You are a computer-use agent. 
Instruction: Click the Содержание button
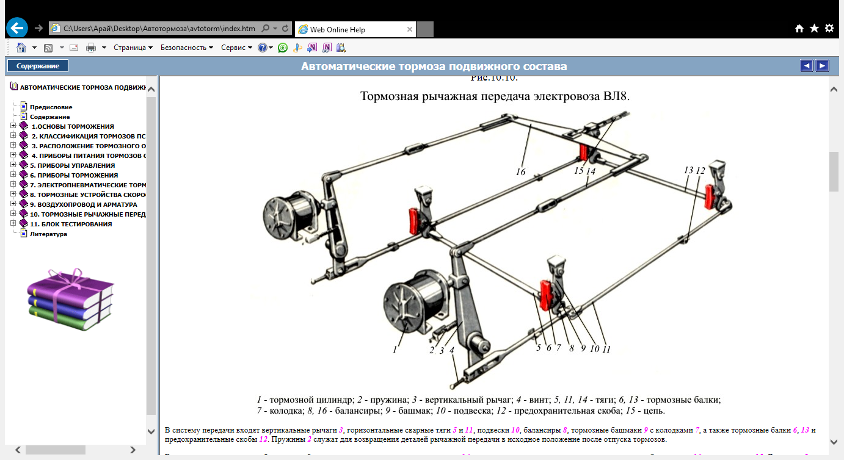38,66
